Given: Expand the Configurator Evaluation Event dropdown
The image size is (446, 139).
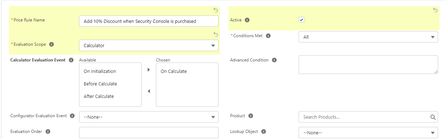Looking at the screenshot, I should coord(149,117).
